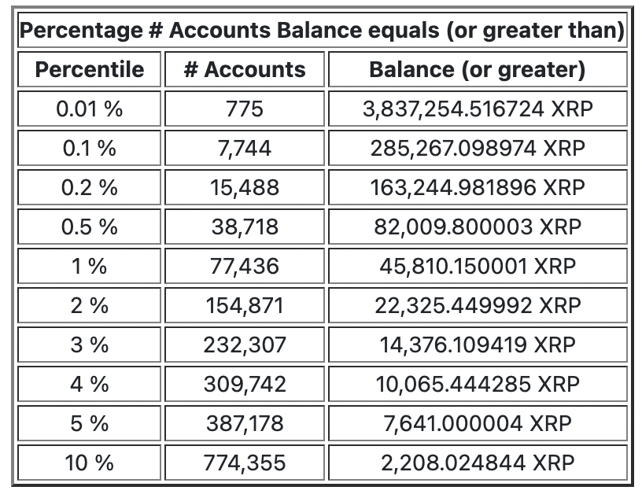Select the 309,742 accounts cell

(x=245, y=384)
